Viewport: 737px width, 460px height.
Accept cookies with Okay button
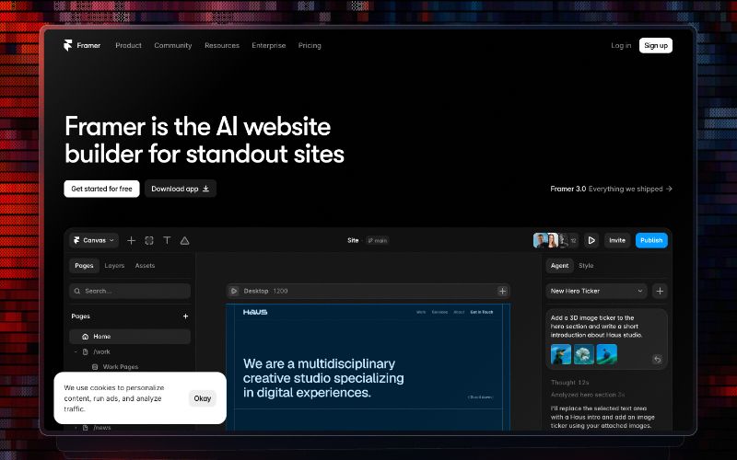202,398
